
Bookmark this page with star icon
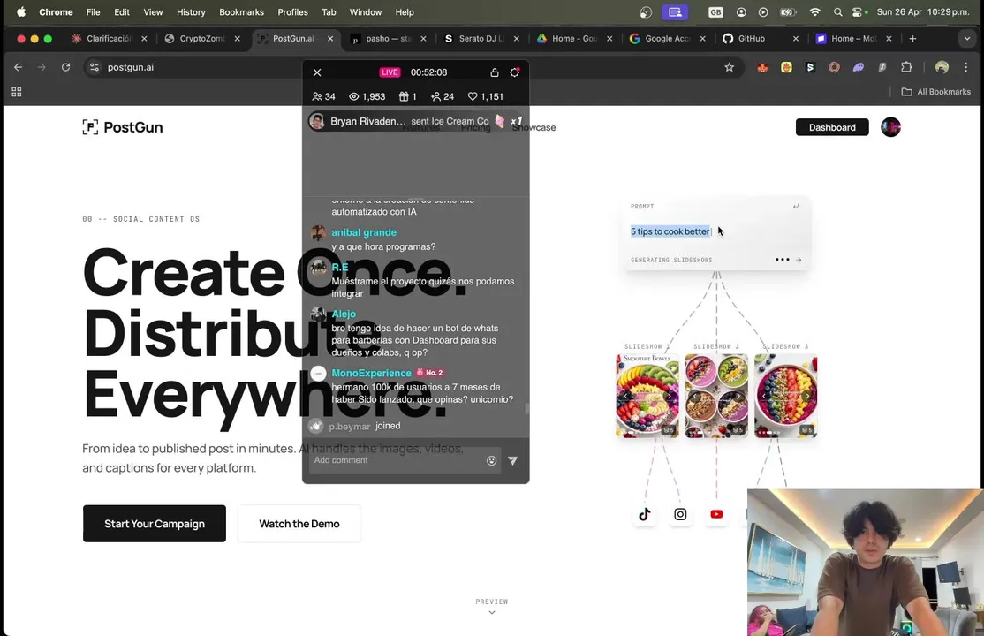730,67
